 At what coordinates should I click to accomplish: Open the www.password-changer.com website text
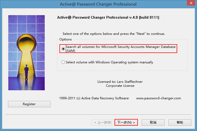click(x=158, y=98)
